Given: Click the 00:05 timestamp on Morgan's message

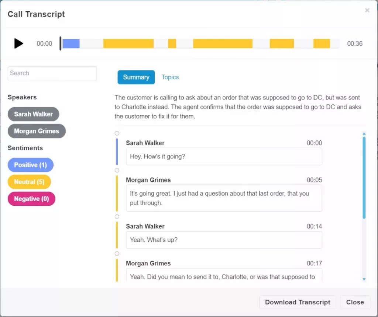Looking at the screenshot, I should click(x=314, y=180).
